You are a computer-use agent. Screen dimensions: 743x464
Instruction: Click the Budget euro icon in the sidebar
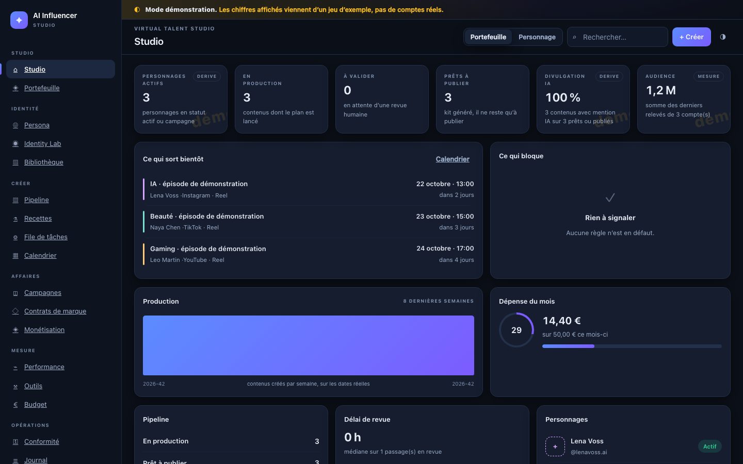pyautogui.click(x=15, y=405)
